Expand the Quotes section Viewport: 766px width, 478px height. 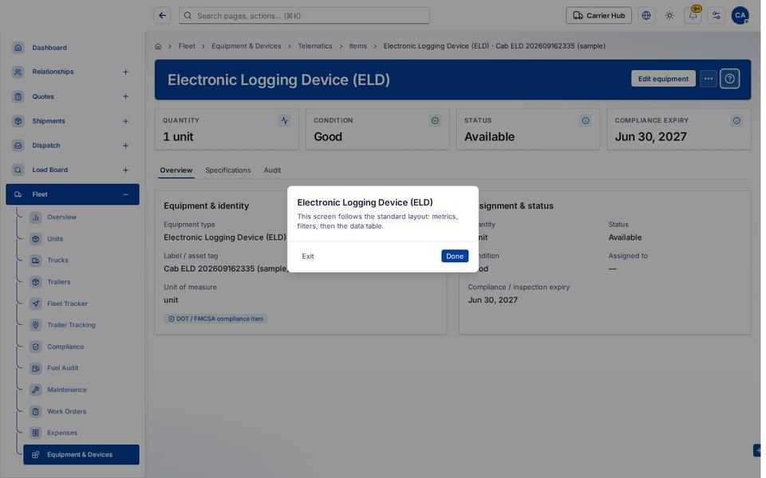point(125,96)
